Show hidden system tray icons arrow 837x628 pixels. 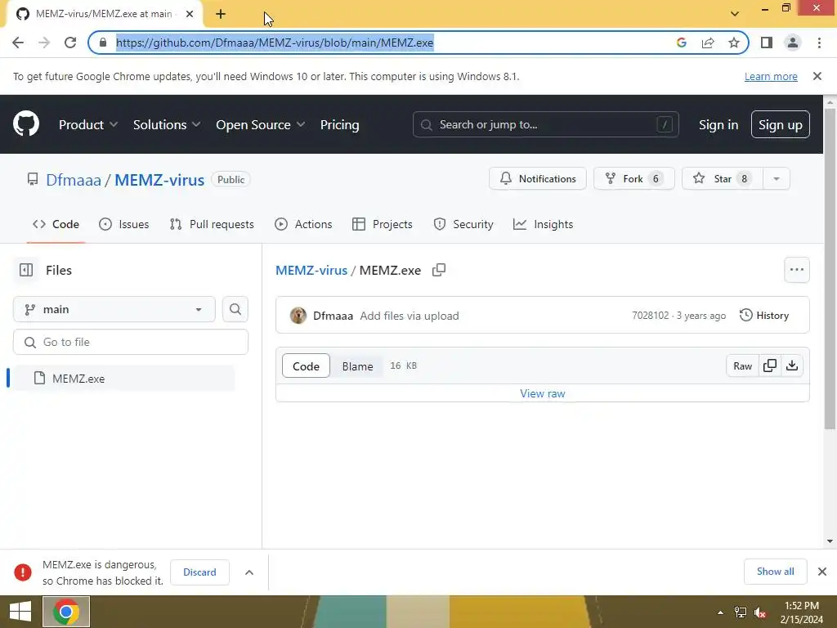(720, 612)
